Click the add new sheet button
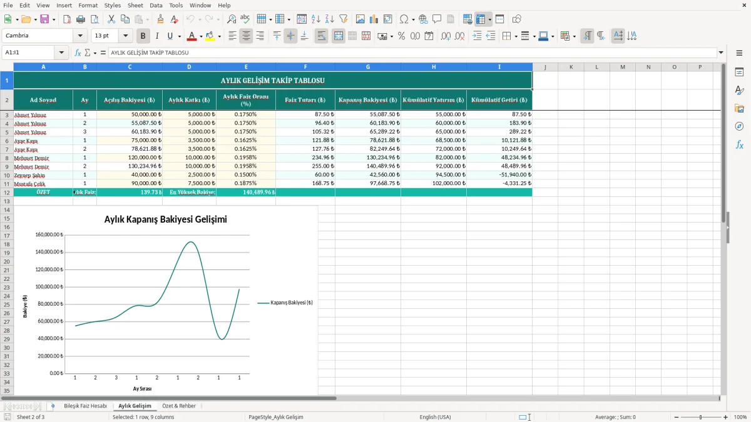 (x=53, y=406)
